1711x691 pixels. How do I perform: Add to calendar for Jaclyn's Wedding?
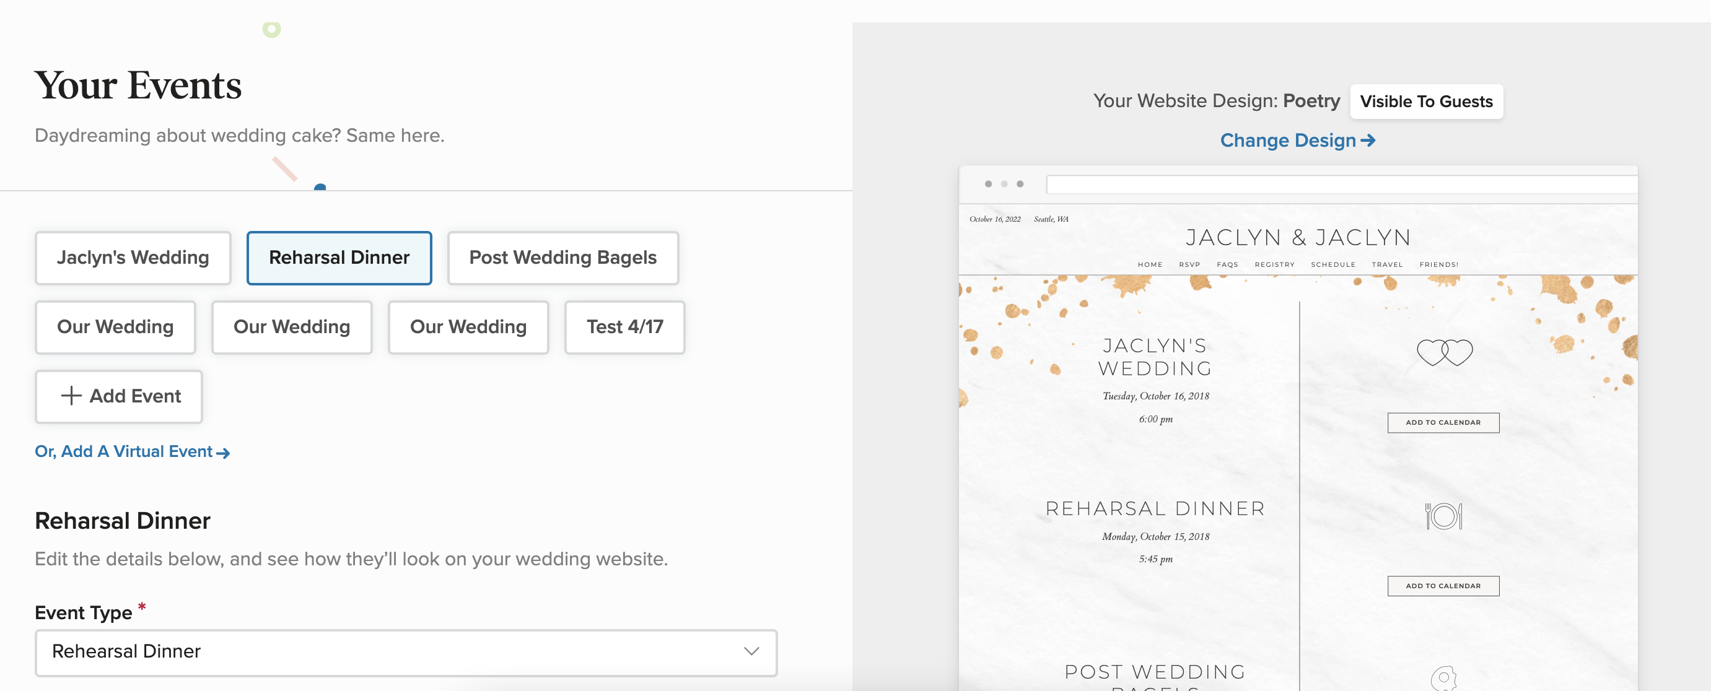click(x=1443, y=423)
